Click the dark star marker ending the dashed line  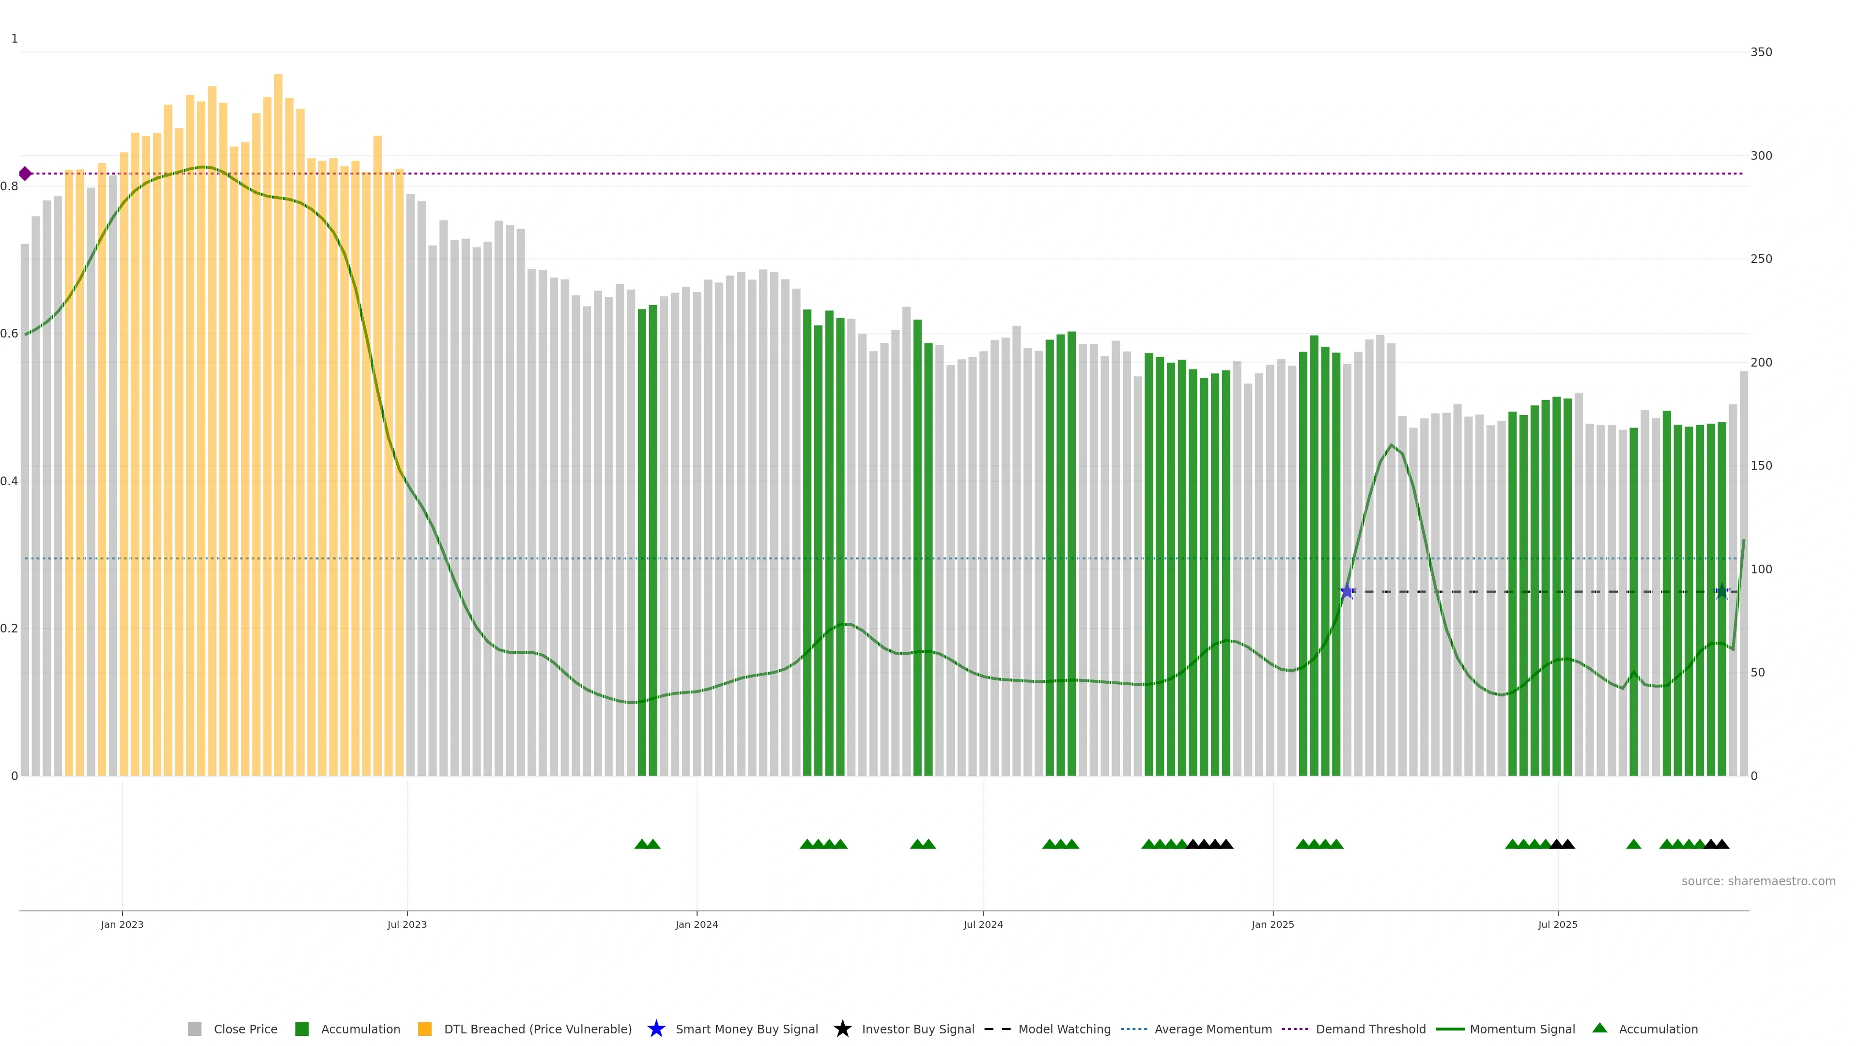[x=1722, y=591]
